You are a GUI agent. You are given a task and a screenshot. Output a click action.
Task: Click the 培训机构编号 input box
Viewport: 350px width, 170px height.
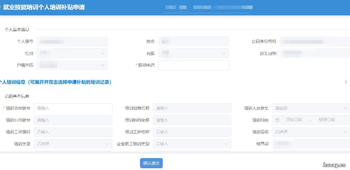(x=73, y=120)
